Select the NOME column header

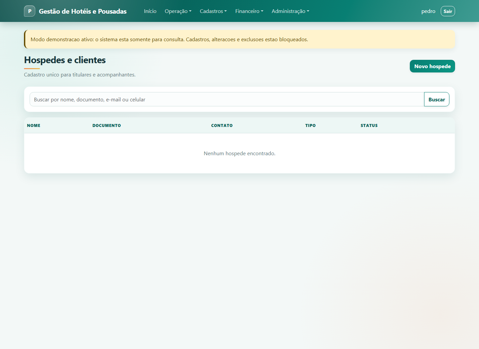click(x=34, y=125)
